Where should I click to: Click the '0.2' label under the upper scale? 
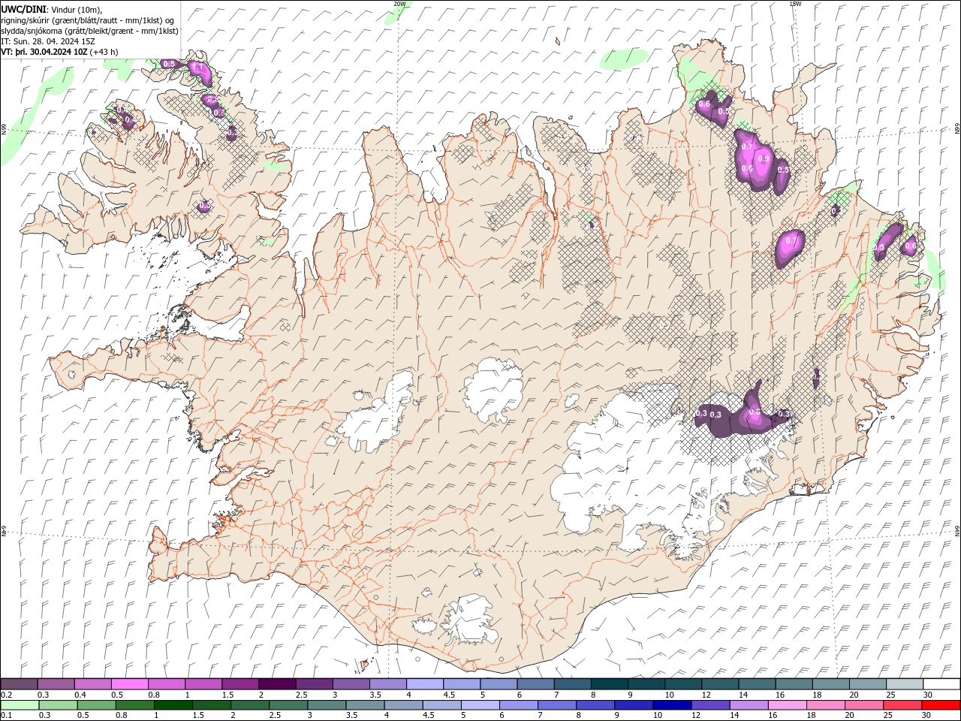tap(5, 695)
